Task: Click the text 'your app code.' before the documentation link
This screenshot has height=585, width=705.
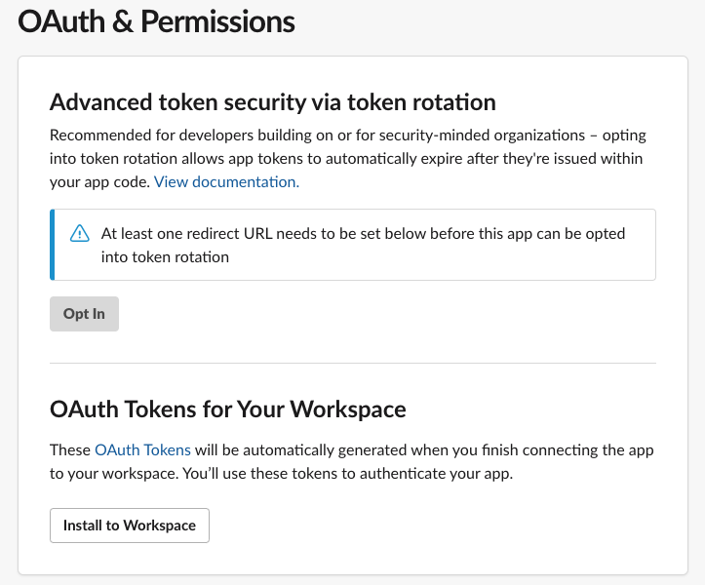Action: coord(99,181)
